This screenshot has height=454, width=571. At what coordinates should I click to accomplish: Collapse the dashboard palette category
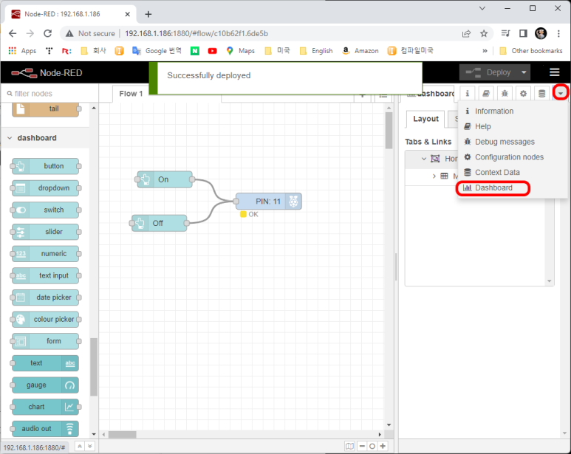click(x=10, y=138)
